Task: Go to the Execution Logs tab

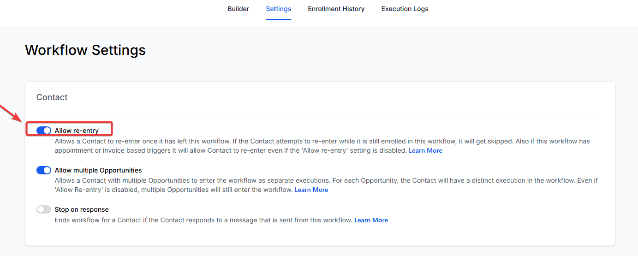Action: (405, 9)
